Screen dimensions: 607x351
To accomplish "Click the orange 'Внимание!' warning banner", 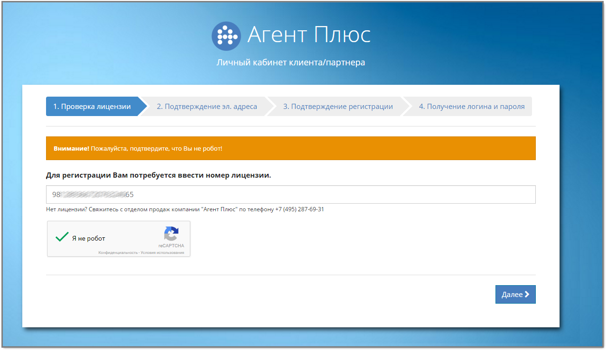I will pos(291,148).
